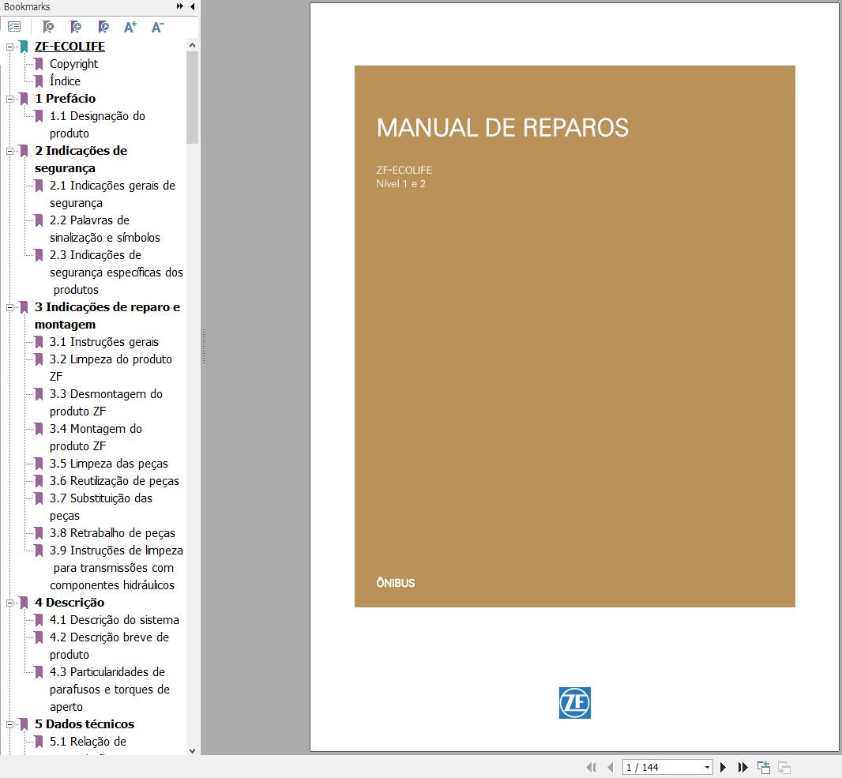Click the ZF logo on the cover page

click(574, 702)
